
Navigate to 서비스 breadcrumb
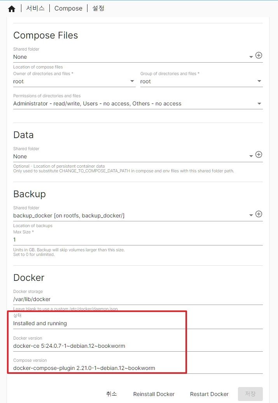point(35,8)
